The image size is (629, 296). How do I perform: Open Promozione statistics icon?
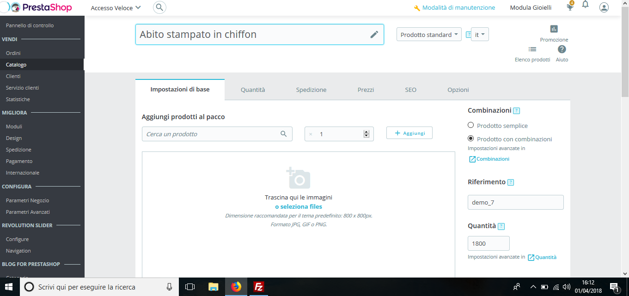point(554,29)
